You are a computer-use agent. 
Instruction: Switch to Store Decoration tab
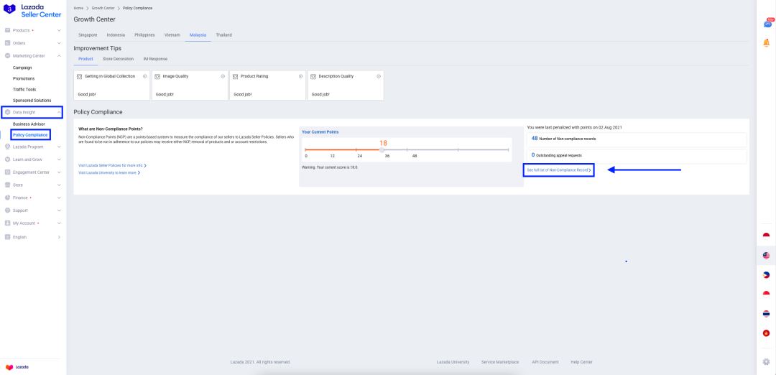pos(118,59)
